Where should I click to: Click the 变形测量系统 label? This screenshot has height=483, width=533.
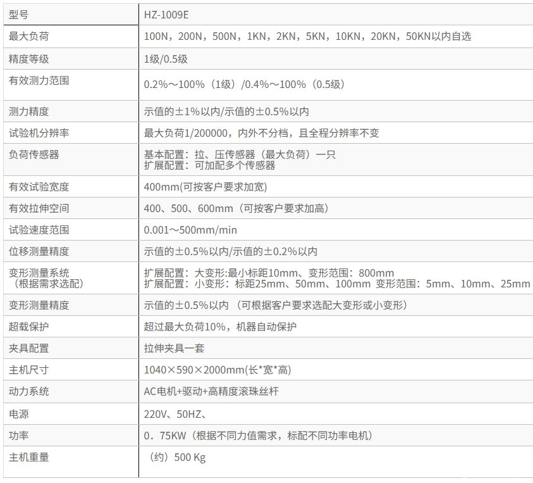(x=39, y=273)
